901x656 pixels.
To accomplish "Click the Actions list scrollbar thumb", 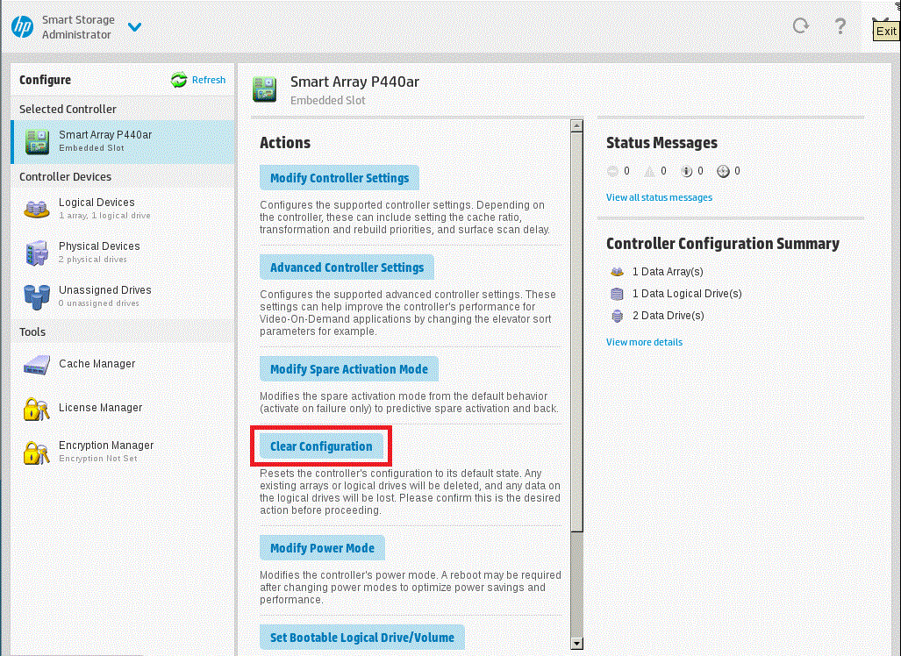I will pos(577,332).
